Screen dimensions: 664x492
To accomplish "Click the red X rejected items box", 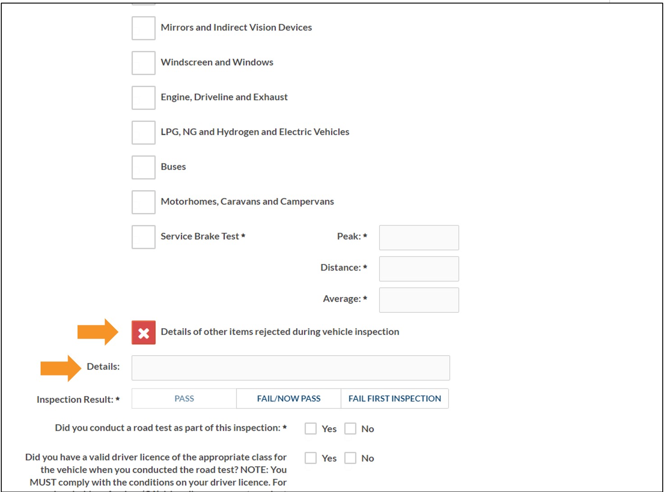I will pos(143,333).
